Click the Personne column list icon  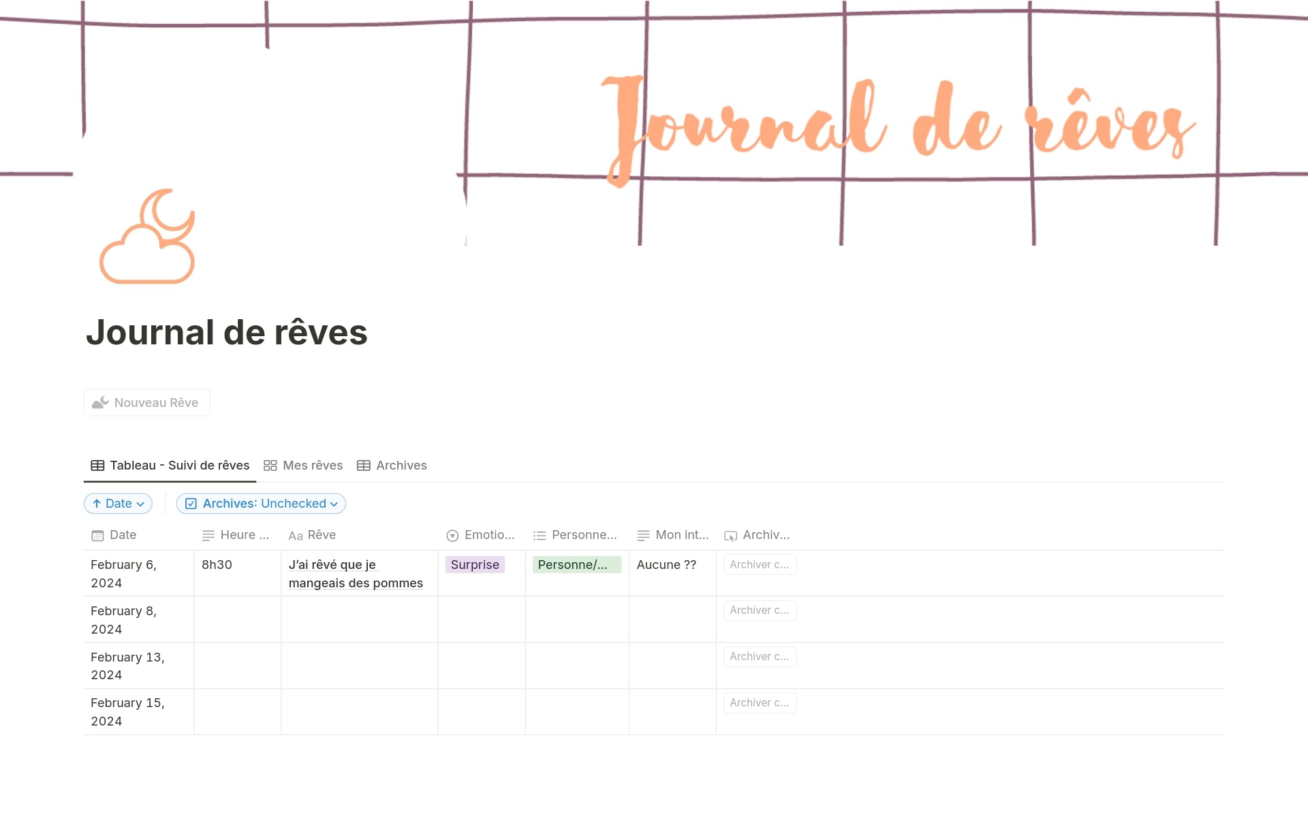[540, 536]
